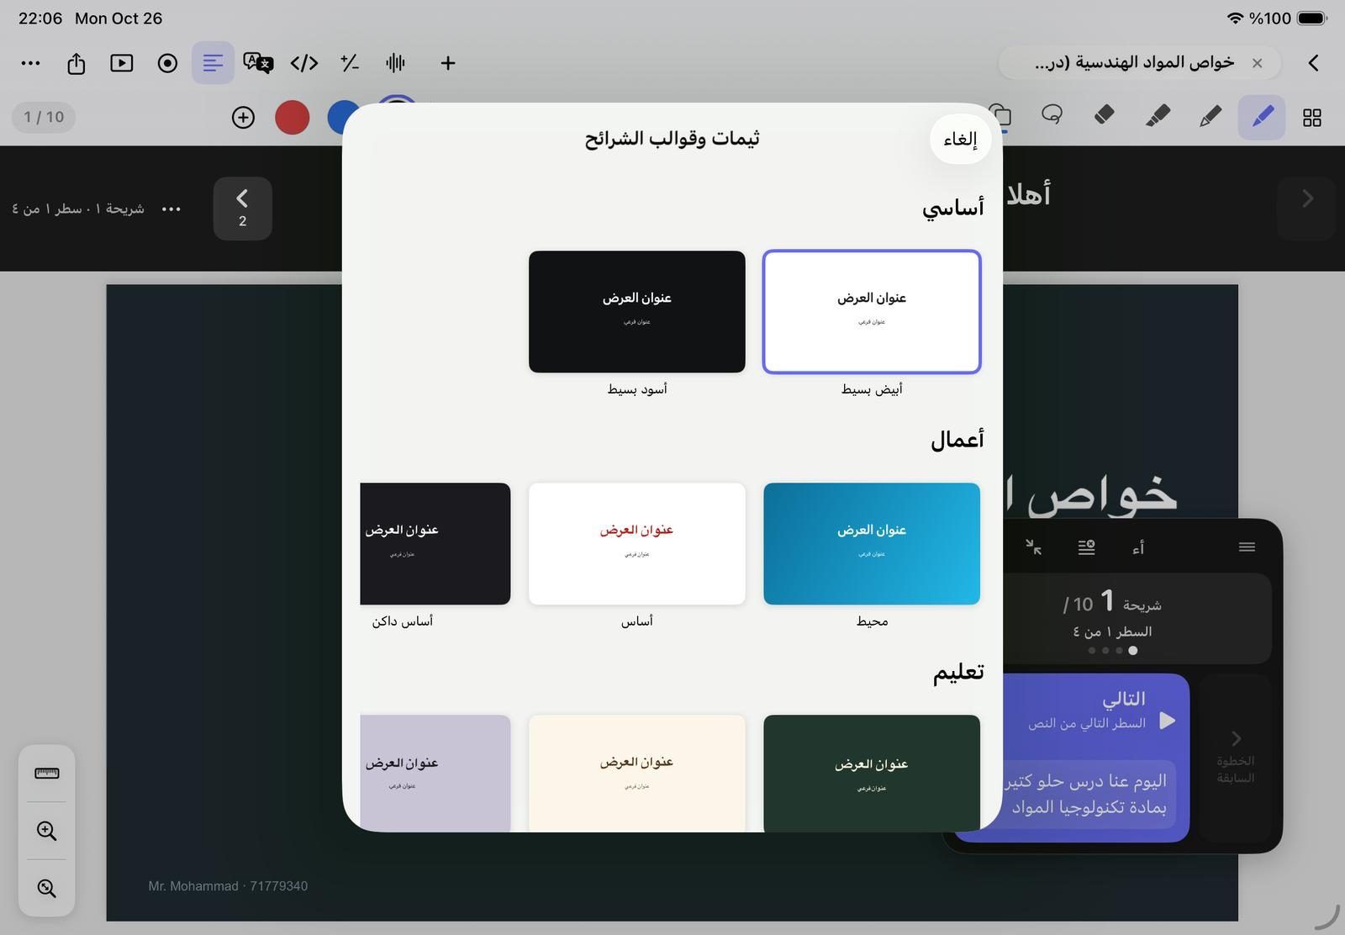Pick the red color swatch

[x=293, y=118]
